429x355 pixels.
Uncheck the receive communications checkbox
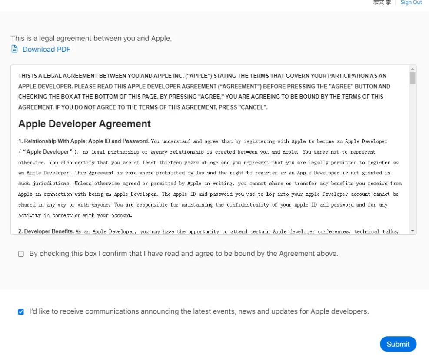21,312
